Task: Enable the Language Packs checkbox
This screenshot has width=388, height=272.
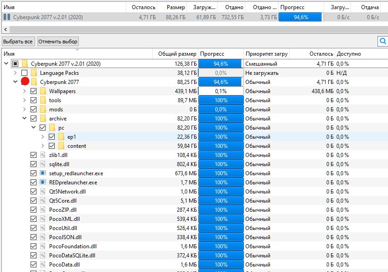Action: click(24, 73)
